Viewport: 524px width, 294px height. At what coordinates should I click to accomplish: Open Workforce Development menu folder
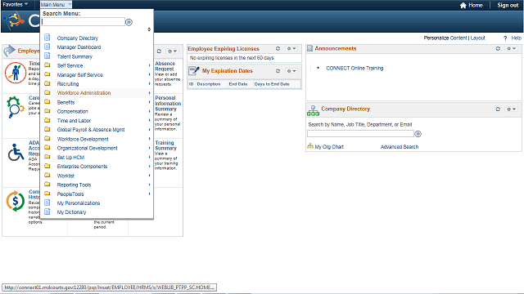(83, 139)
